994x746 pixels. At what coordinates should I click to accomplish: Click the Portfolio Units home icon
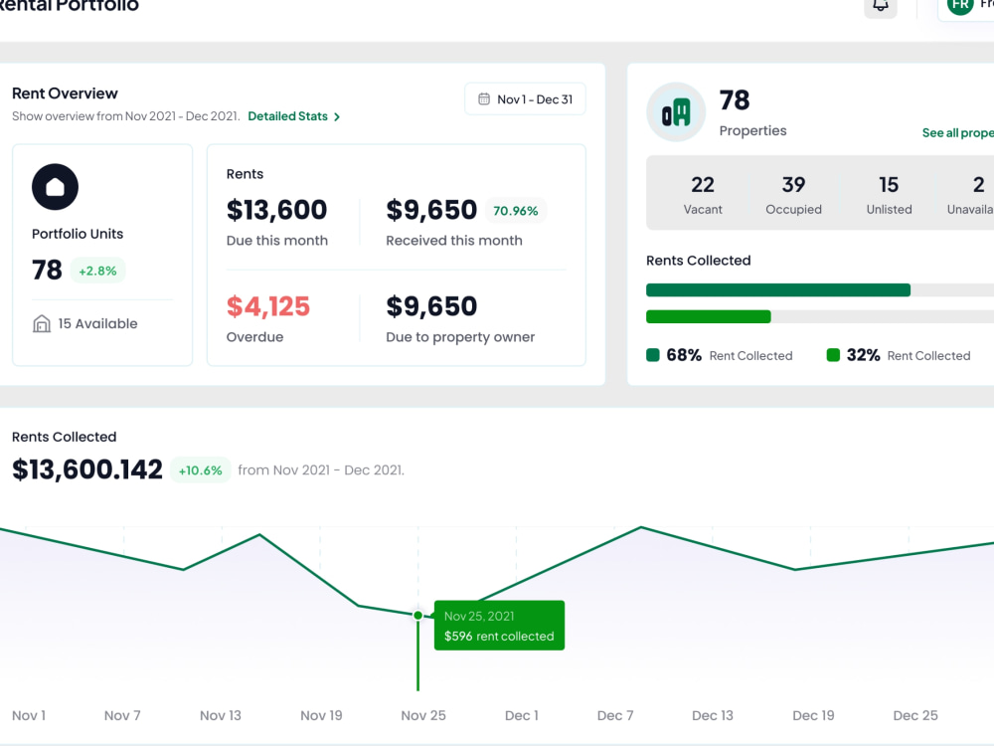55,187
